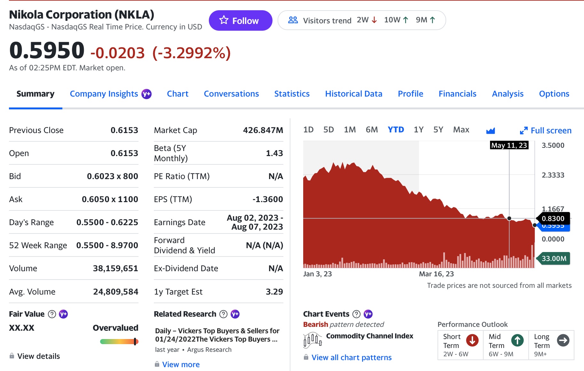Click the Short Term bearish arrow icon
Viewport: 584px width, 371px height.
(x=472, y=340)
